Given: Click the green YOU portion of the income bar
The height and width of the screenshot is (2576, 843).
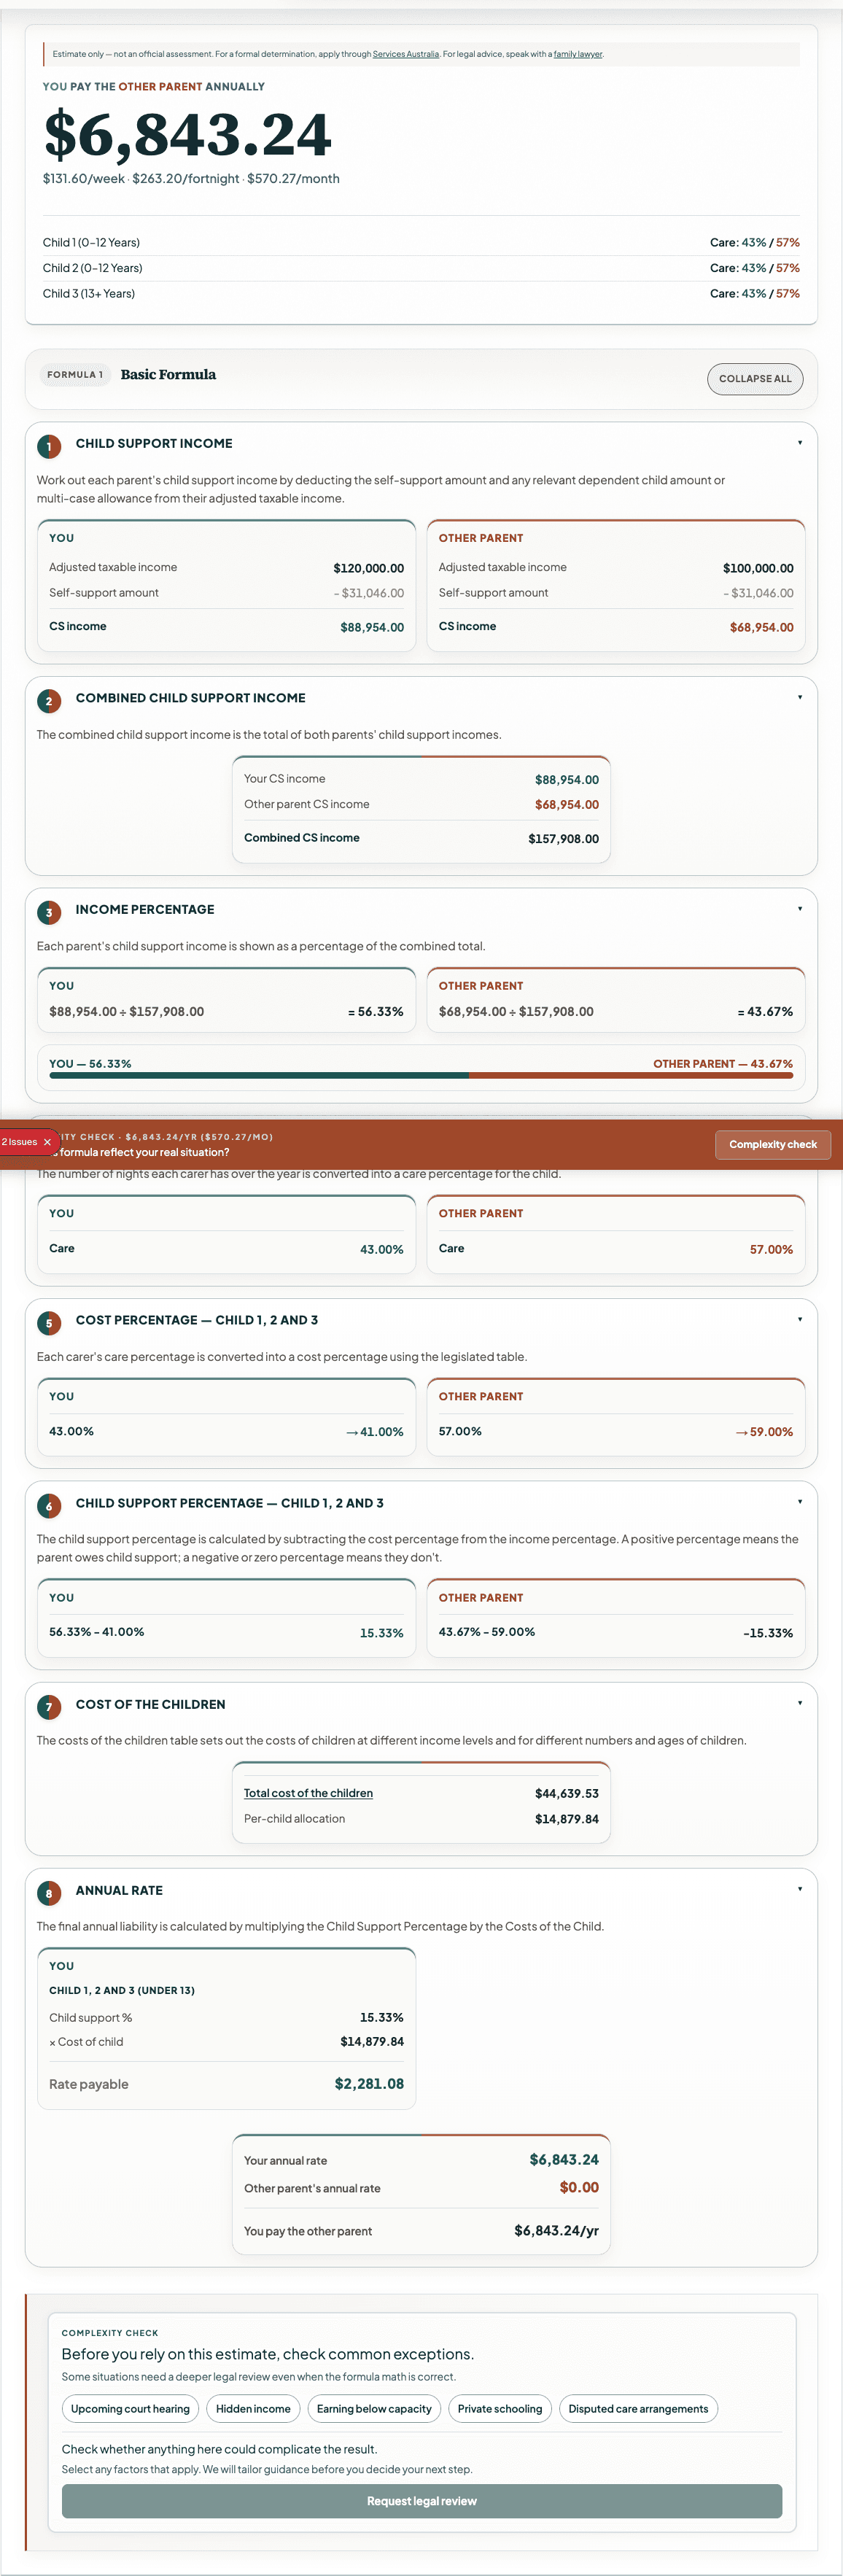Looking at the screenshot, I should tap(259, 1076).
